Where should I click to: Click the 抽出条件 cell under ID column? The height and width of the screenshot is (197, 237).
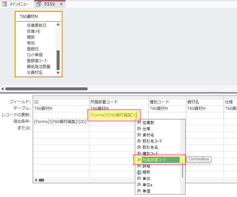[61, 122]
